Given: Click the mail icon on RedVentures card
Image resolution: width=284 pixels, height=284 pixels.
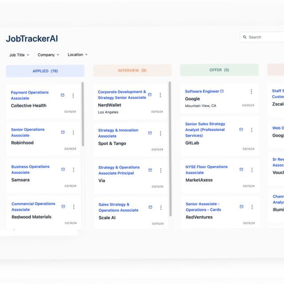Looking at the screenshot, I should click(241, 207).
